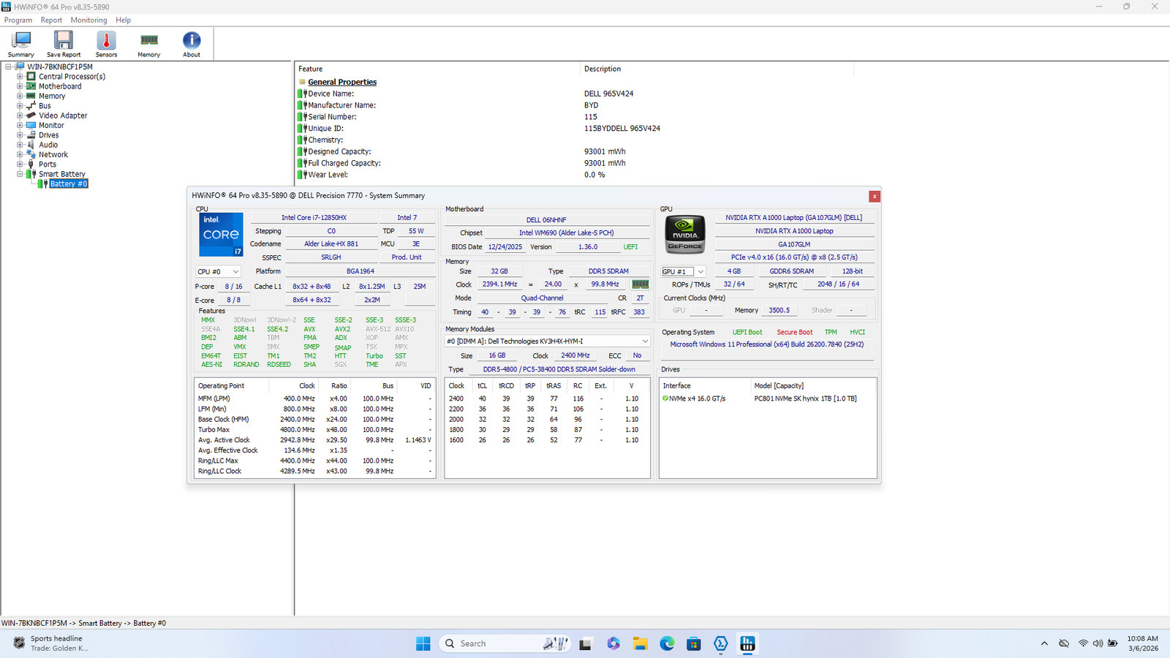Click the Memory toolbar icon
The height and width of the screenshot is (658, 1170).
click(148, 45)
